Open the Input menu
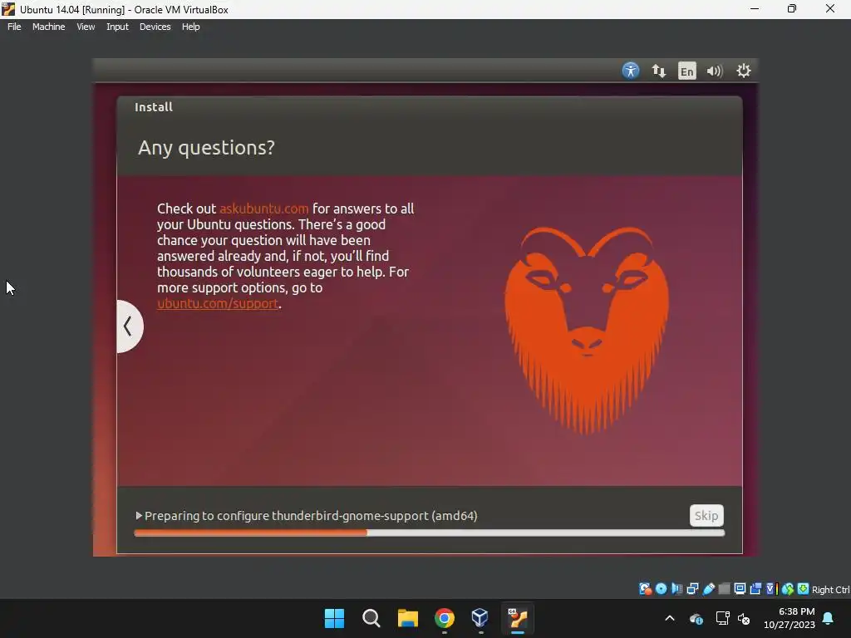Image resolution: width=851 pixels, height=638 pixels. click(x=117, y=27)
